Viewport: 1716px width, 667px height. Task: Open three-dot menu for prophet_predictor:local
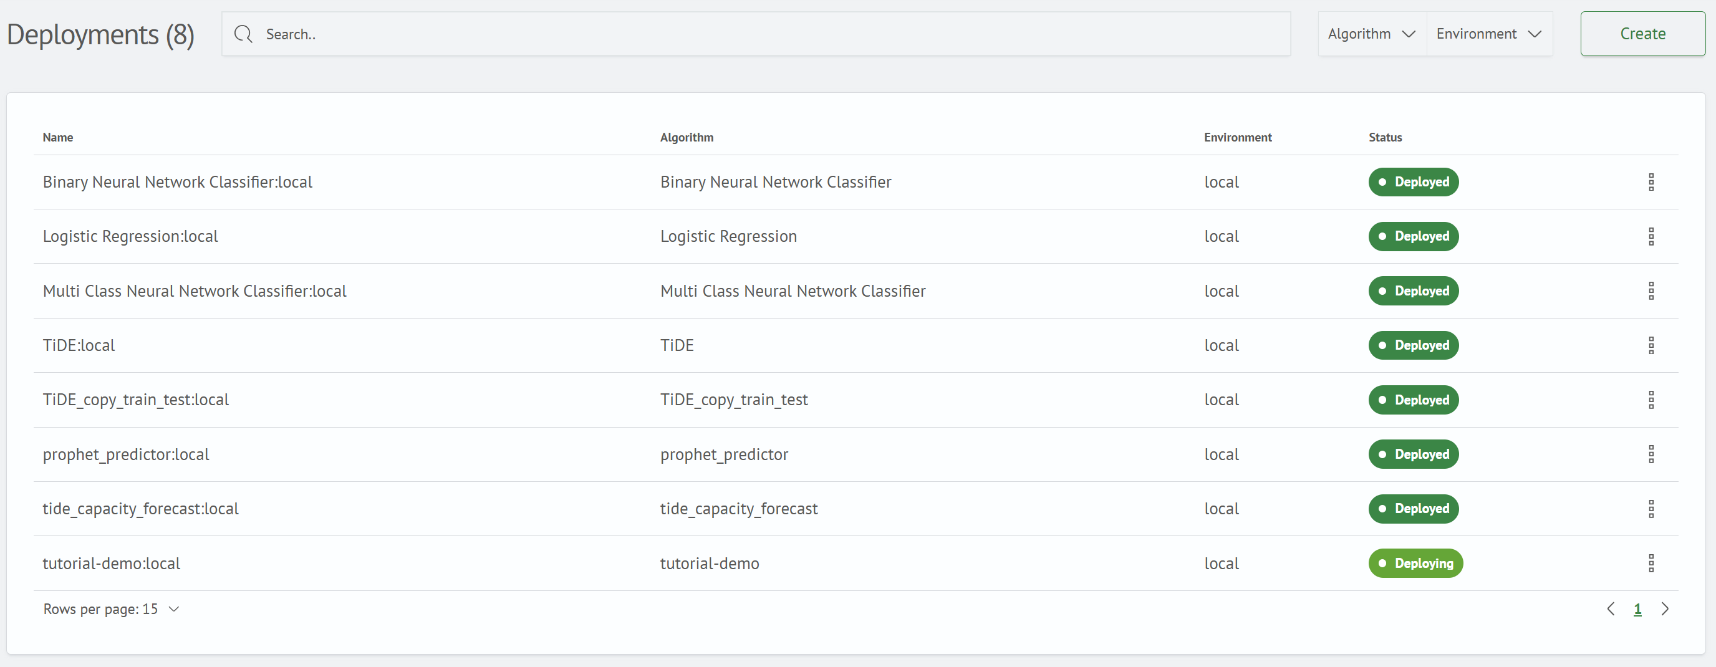click(1651, 454)
